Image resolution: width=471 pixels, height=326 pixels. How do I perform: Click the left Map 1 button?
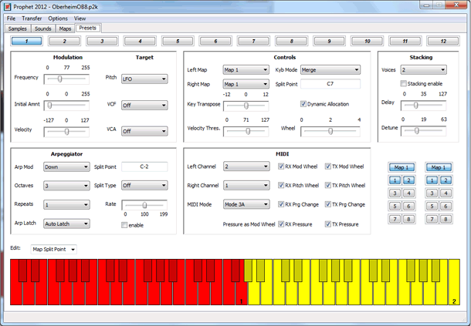pos(400,167)
